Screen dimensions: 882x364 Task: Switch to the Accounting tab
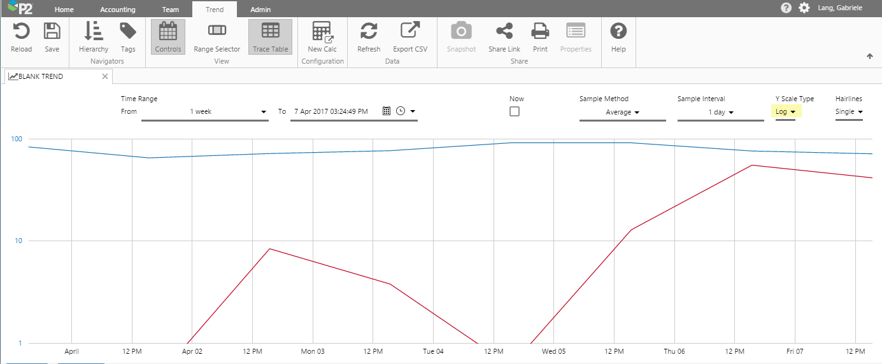click(118, 10)
